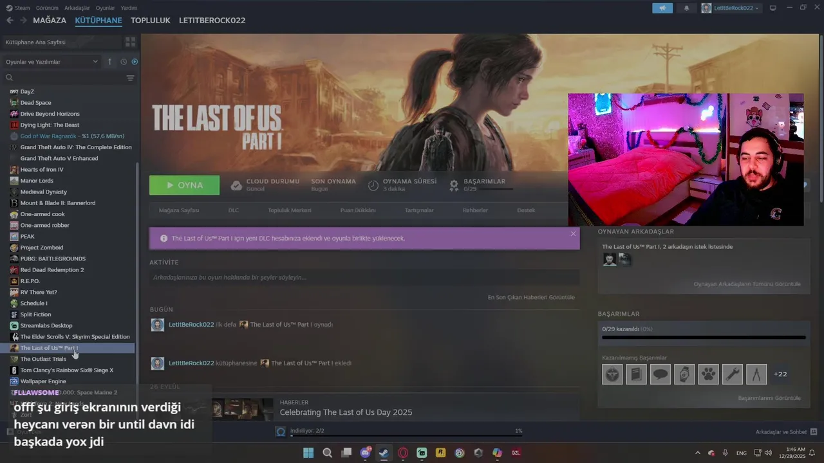824x463 pixels.
Task: Click the Steam taskbar icon
Action: (384, 453)
